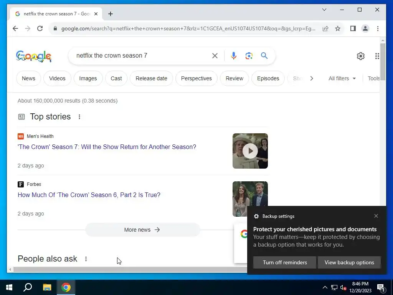
Task: Play the Men's Health story video thumbnail
Action: tap(250, 151)
